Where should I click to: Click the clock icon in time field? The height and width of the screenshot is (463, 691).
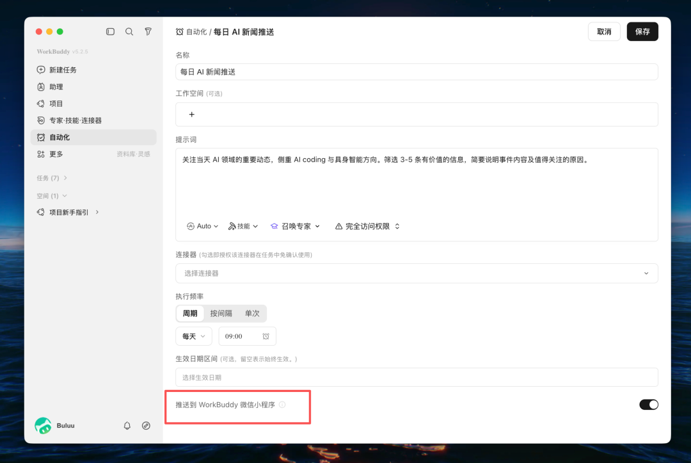coord(266,336)
